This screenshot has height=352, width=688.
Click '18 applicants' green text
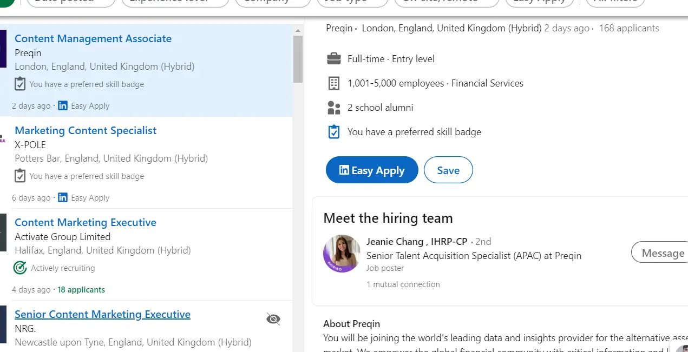click(x=81, y=290)
